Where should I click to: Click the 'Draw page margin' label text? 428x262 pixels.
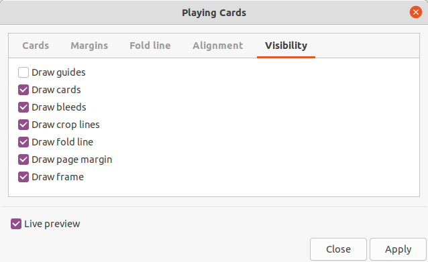72,159
